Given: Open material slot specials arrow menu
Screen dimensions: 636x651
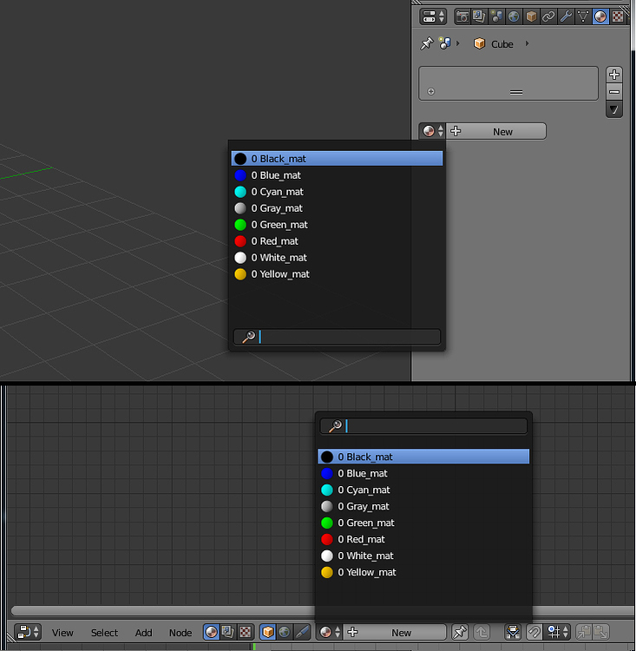Looking at the screenshot, I should coord(614,110).
